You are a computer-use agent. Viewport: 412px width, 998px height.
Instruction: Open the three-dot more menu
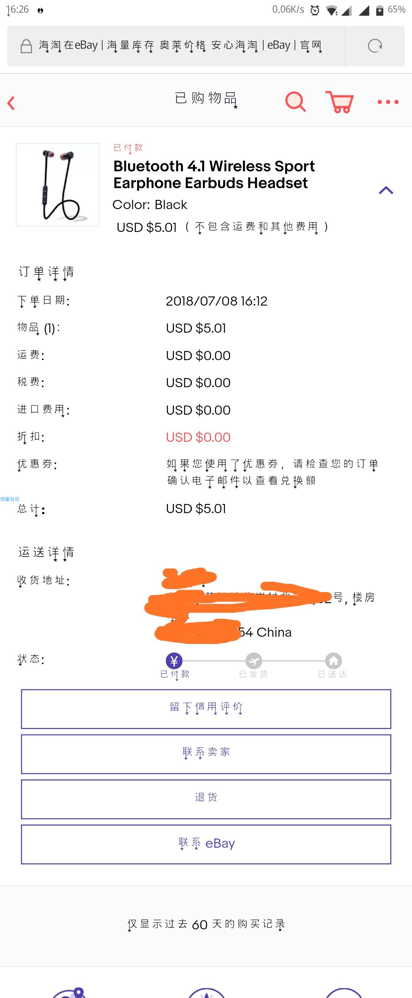coord(388,102)
